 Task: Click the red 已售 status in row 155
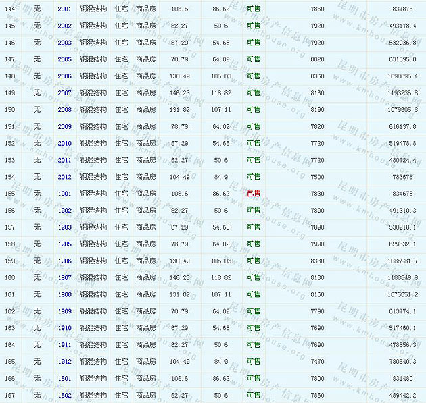[x=254, y=194]
